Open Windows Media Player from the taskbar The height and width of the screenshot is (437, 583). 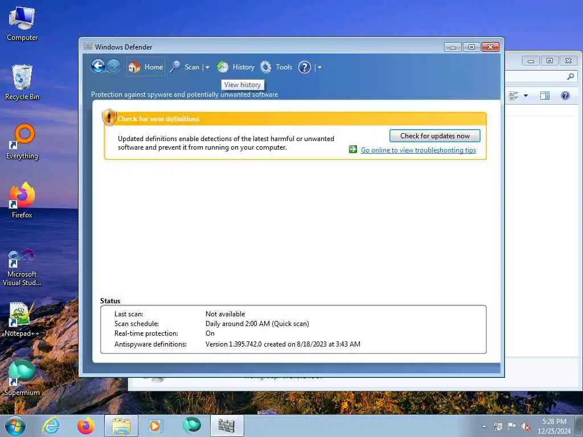(x=155, y=426)
